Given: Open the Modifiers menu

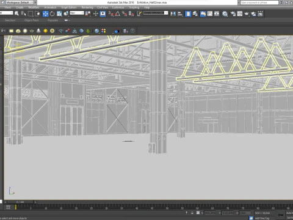Looking at the screenshot, I should coord(34,7).
